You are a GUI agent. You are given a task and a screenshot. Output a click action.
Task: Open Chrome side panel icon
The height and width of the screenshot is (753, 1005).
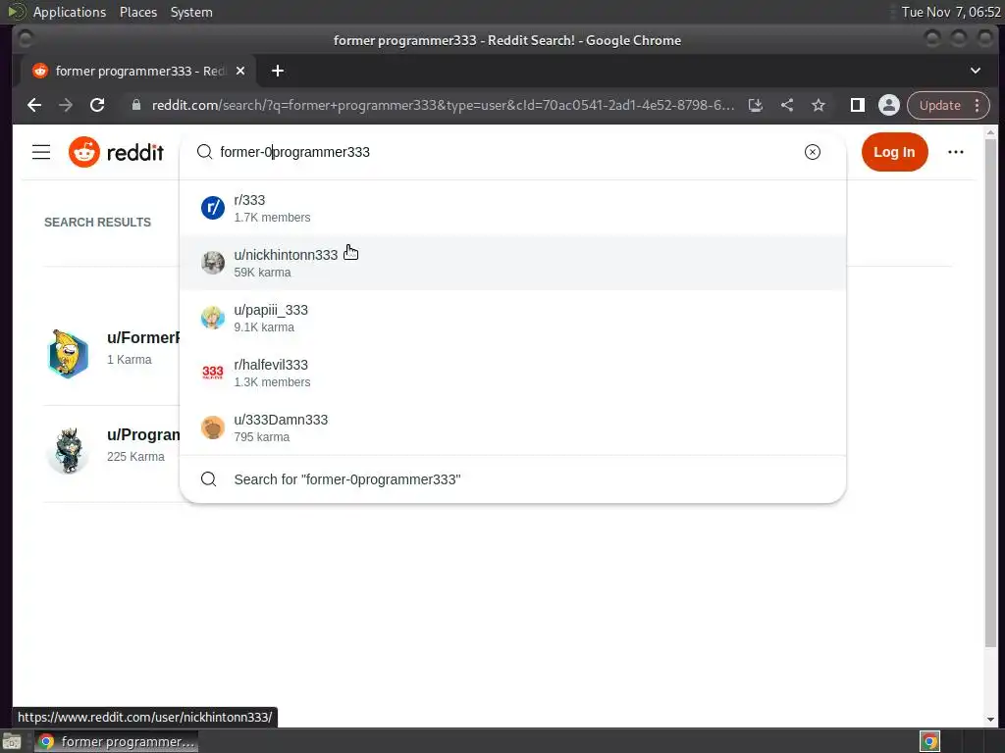[858, 105]
